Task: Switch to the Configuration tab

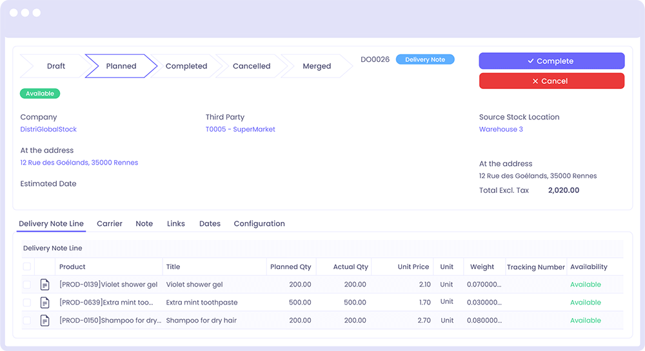Action: click(x=259, y=223)
